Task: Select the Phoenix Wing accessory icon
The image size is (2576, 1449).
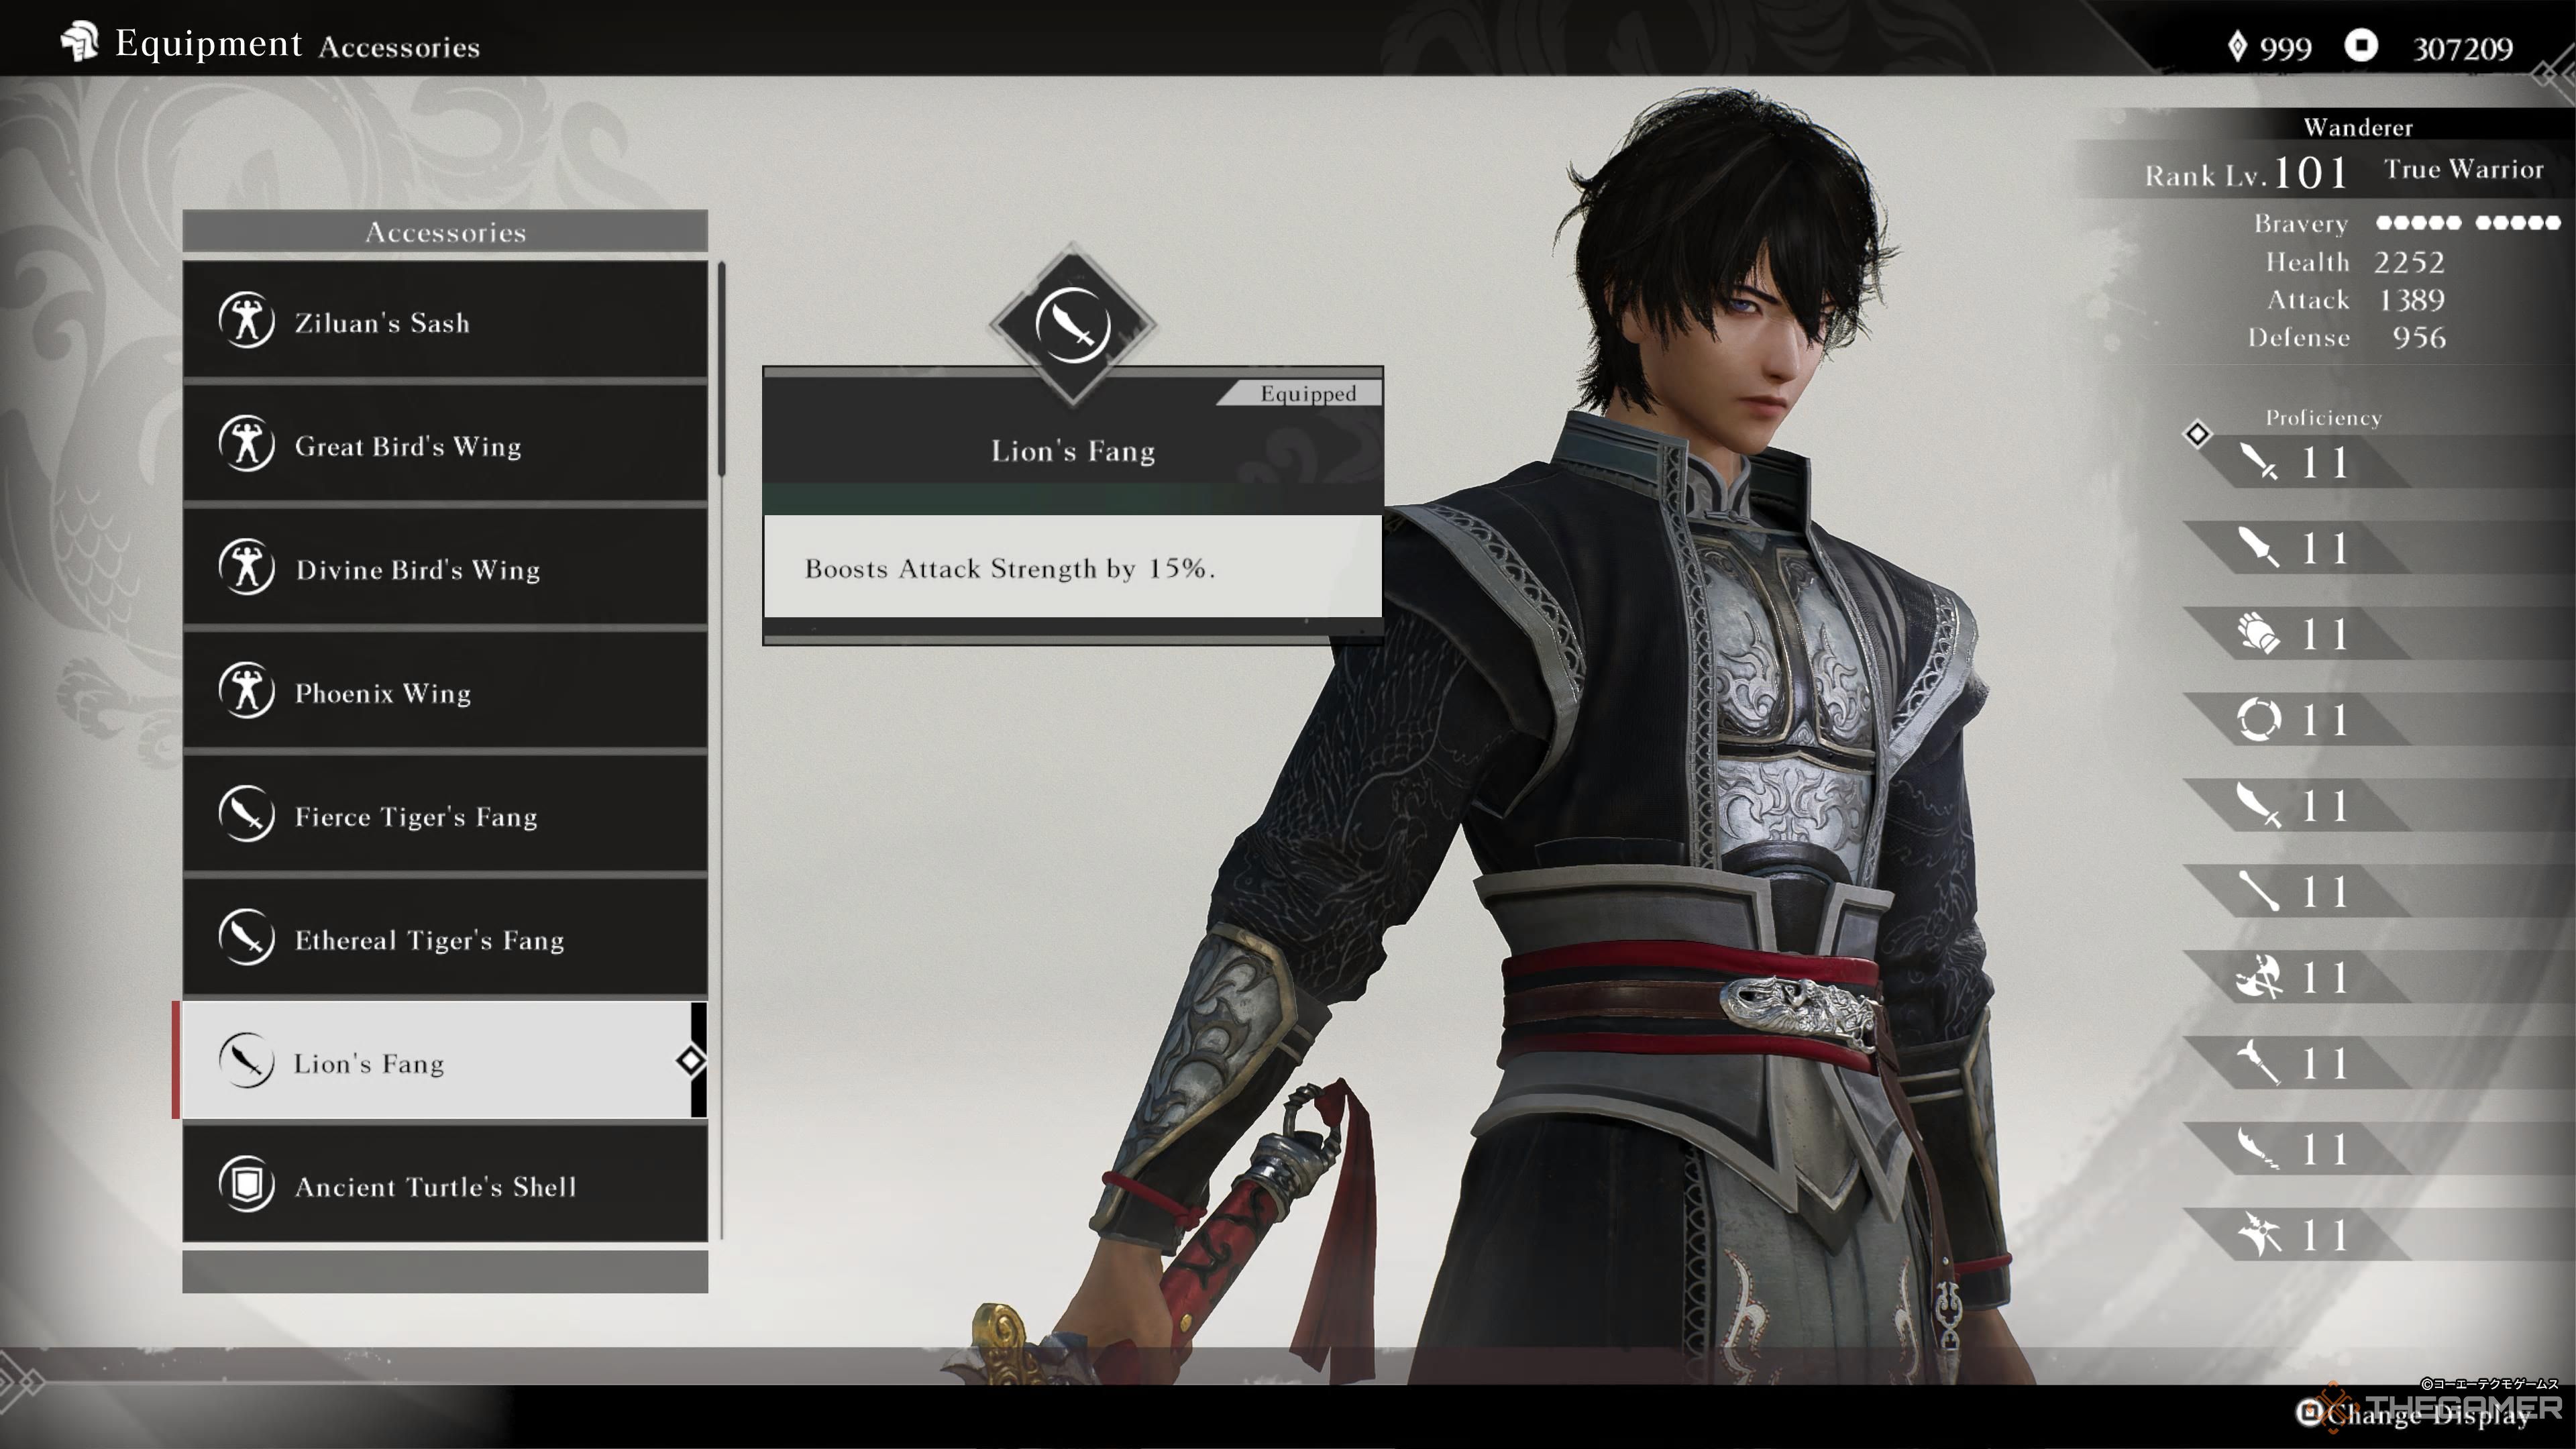Action: 246,692
